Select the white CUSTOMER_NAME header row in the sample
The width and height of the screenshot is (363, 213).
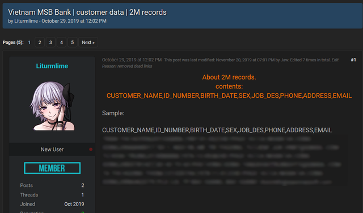pyautogui.click(x=217, y=130)
